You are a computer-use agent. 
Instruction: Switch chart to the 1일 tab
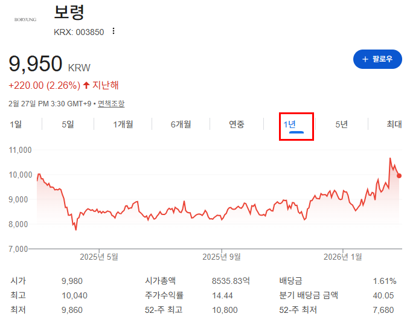[16, 124]
